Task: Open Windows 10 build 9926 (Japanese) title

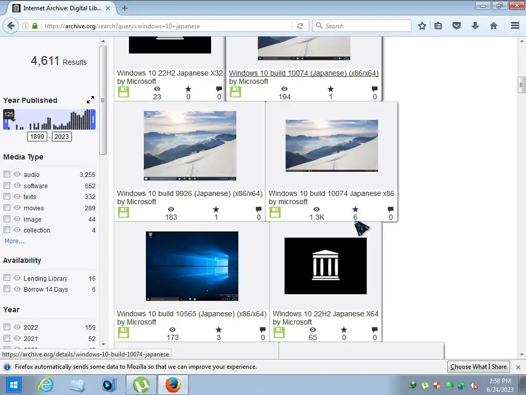Action: 190,193
